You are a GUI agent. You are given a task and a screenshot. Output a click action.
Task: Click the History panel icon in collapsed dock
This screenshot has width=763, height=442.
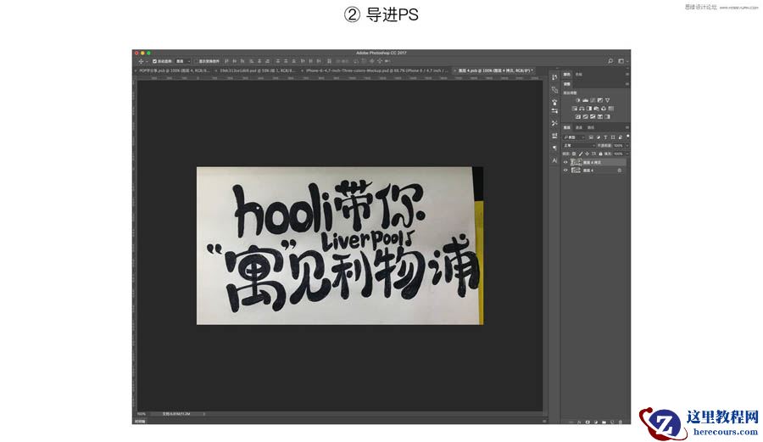tap(554, 77)
